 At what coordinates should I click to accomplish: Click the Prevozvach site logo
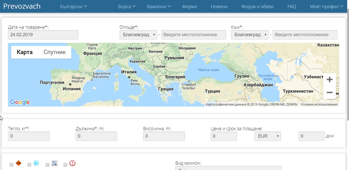pos(22,6)
